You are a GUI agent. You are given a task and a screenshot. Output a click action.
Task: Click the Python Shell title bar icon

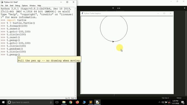click(x=2, y=2)
